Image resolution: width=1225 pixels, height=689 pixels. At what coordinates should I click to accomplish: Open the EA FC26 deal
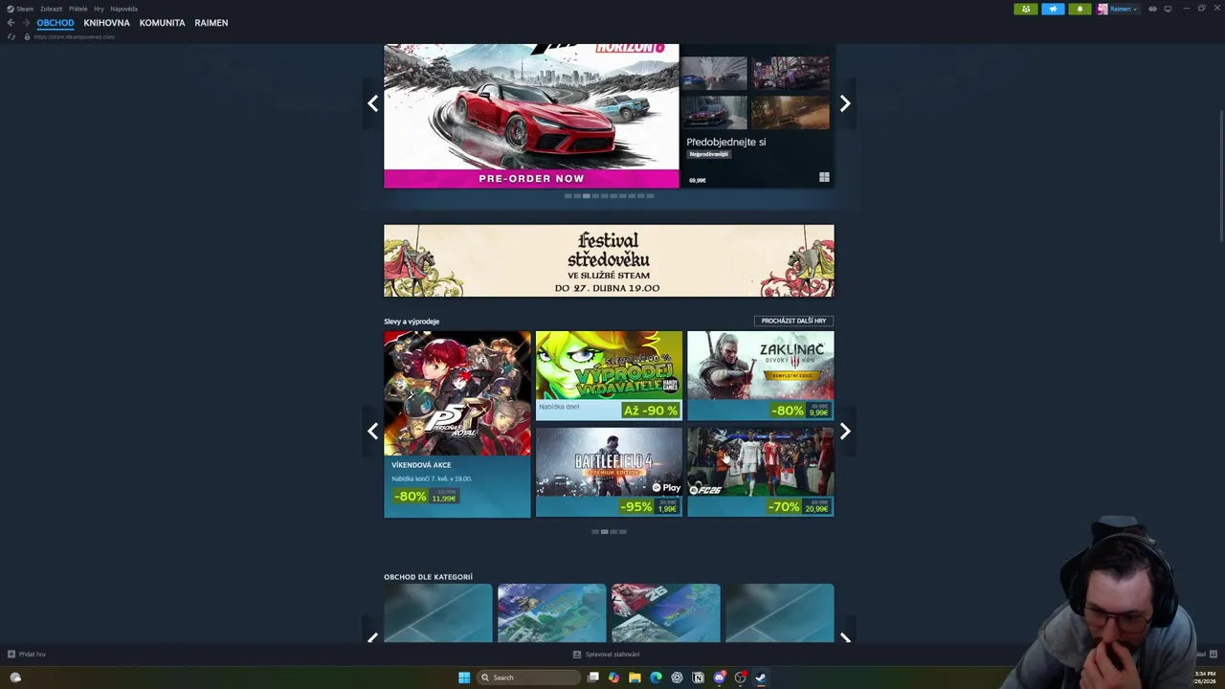(760, 472)
